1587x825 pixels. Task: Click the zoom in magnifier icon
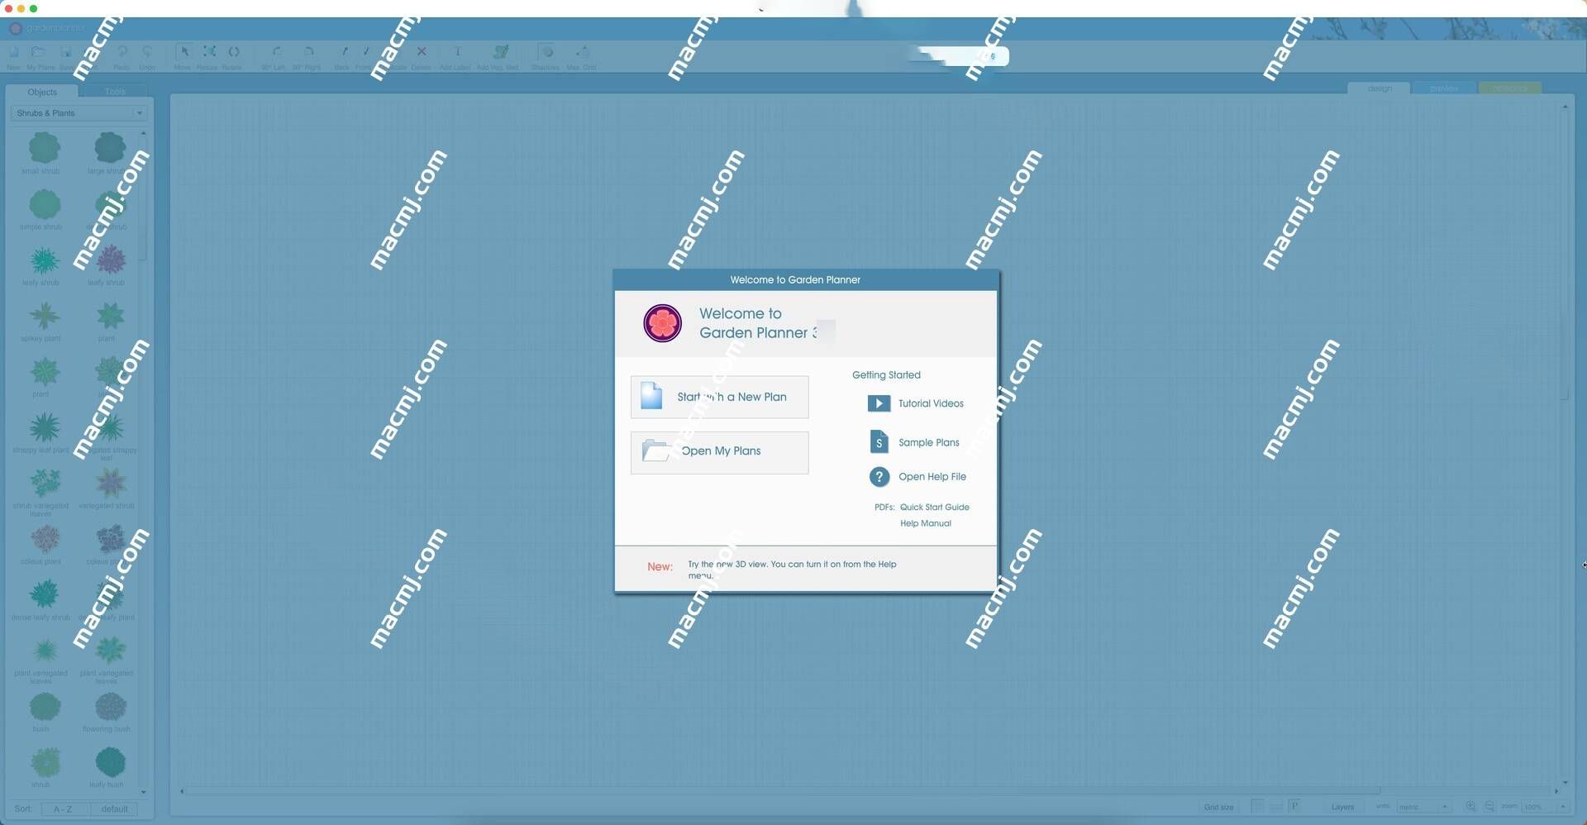coord(1470,807)
